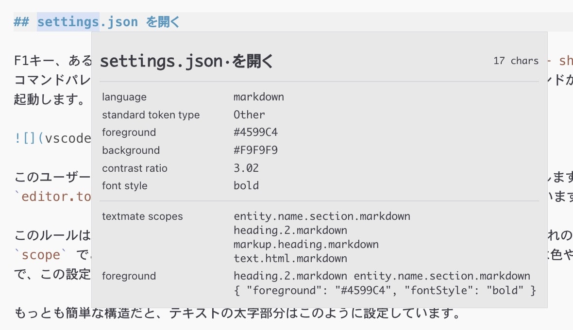
Task: Click the markup.heading.markdown scope entry
Action: [x=306, y=244]
